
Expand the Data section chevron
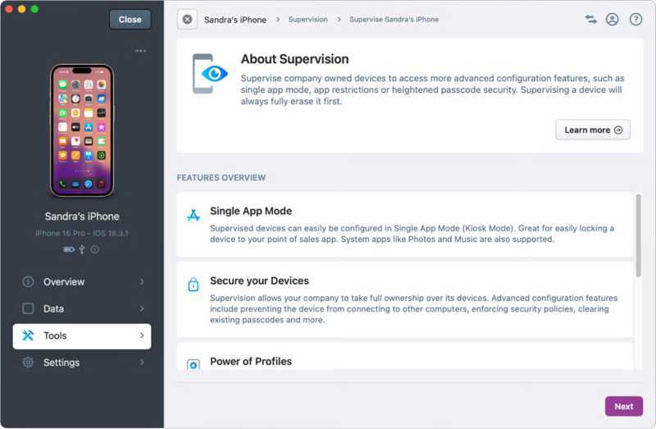pos(142,308)
